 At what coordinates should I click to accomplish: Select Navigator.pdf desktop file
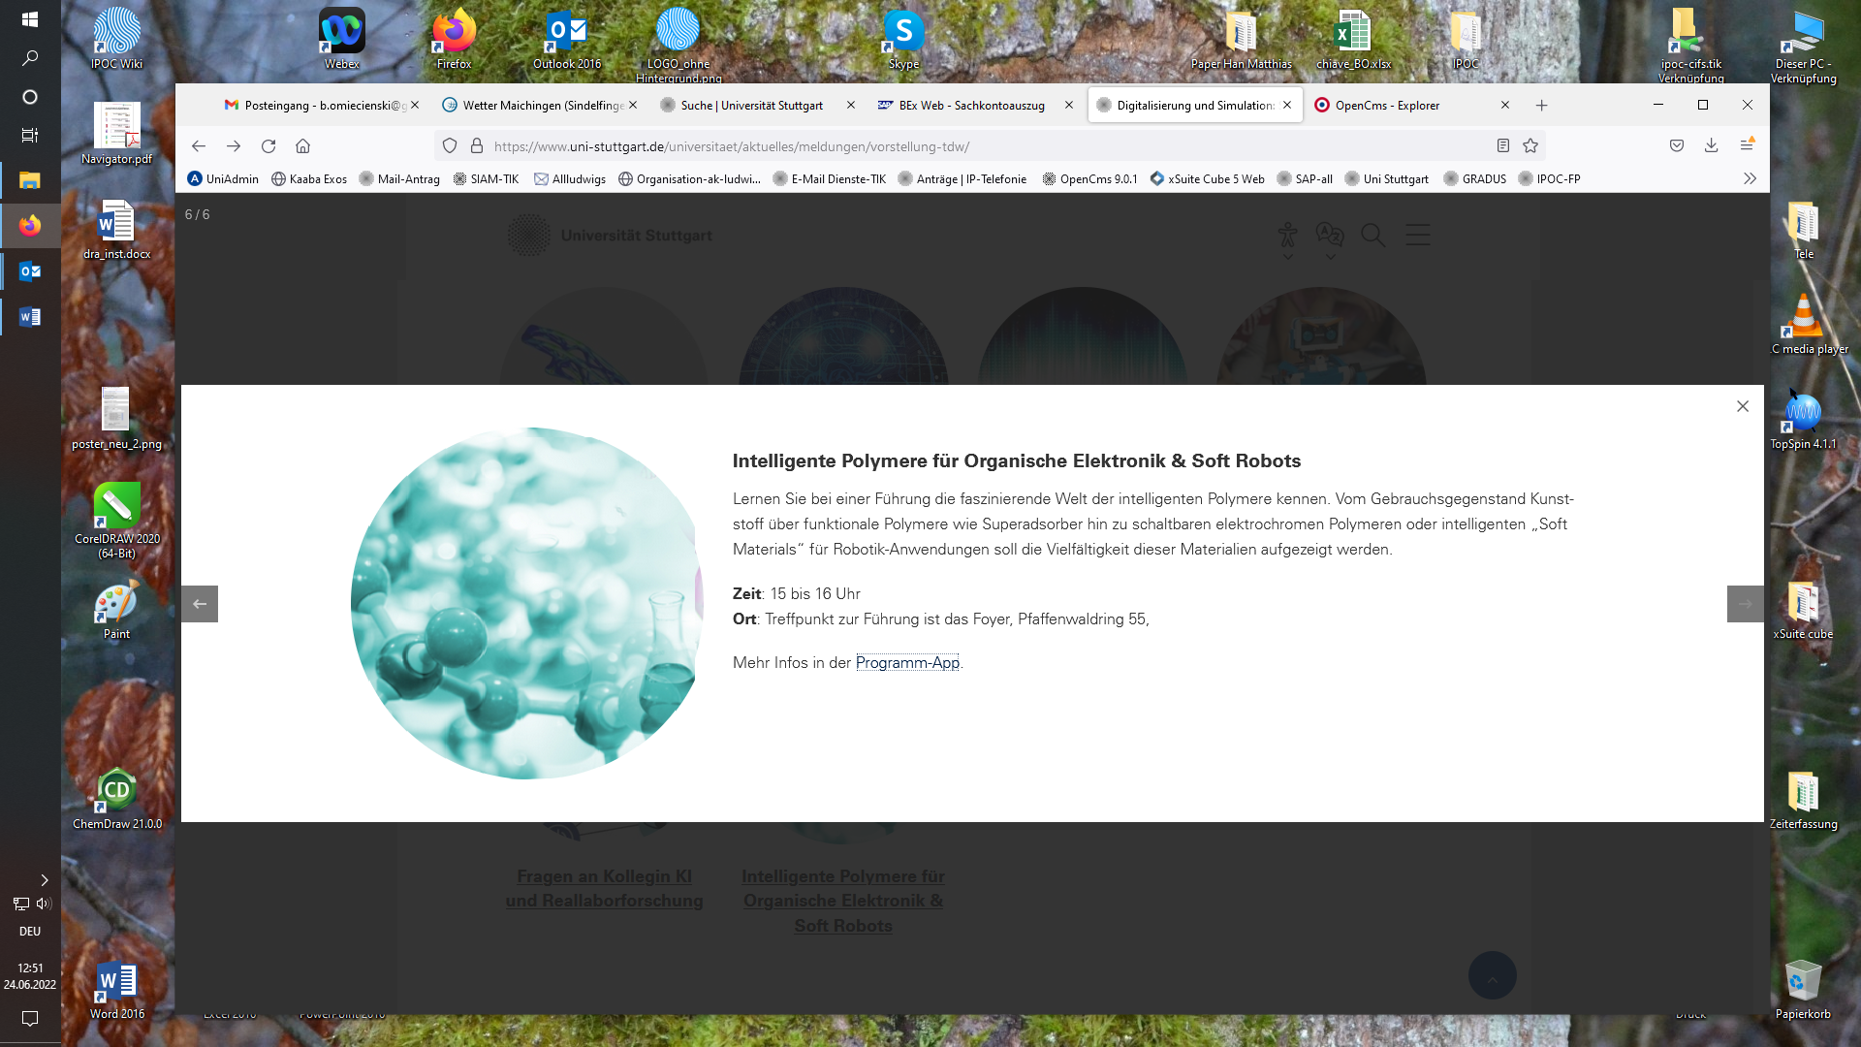pyautogui.click(x=117, y=133)
